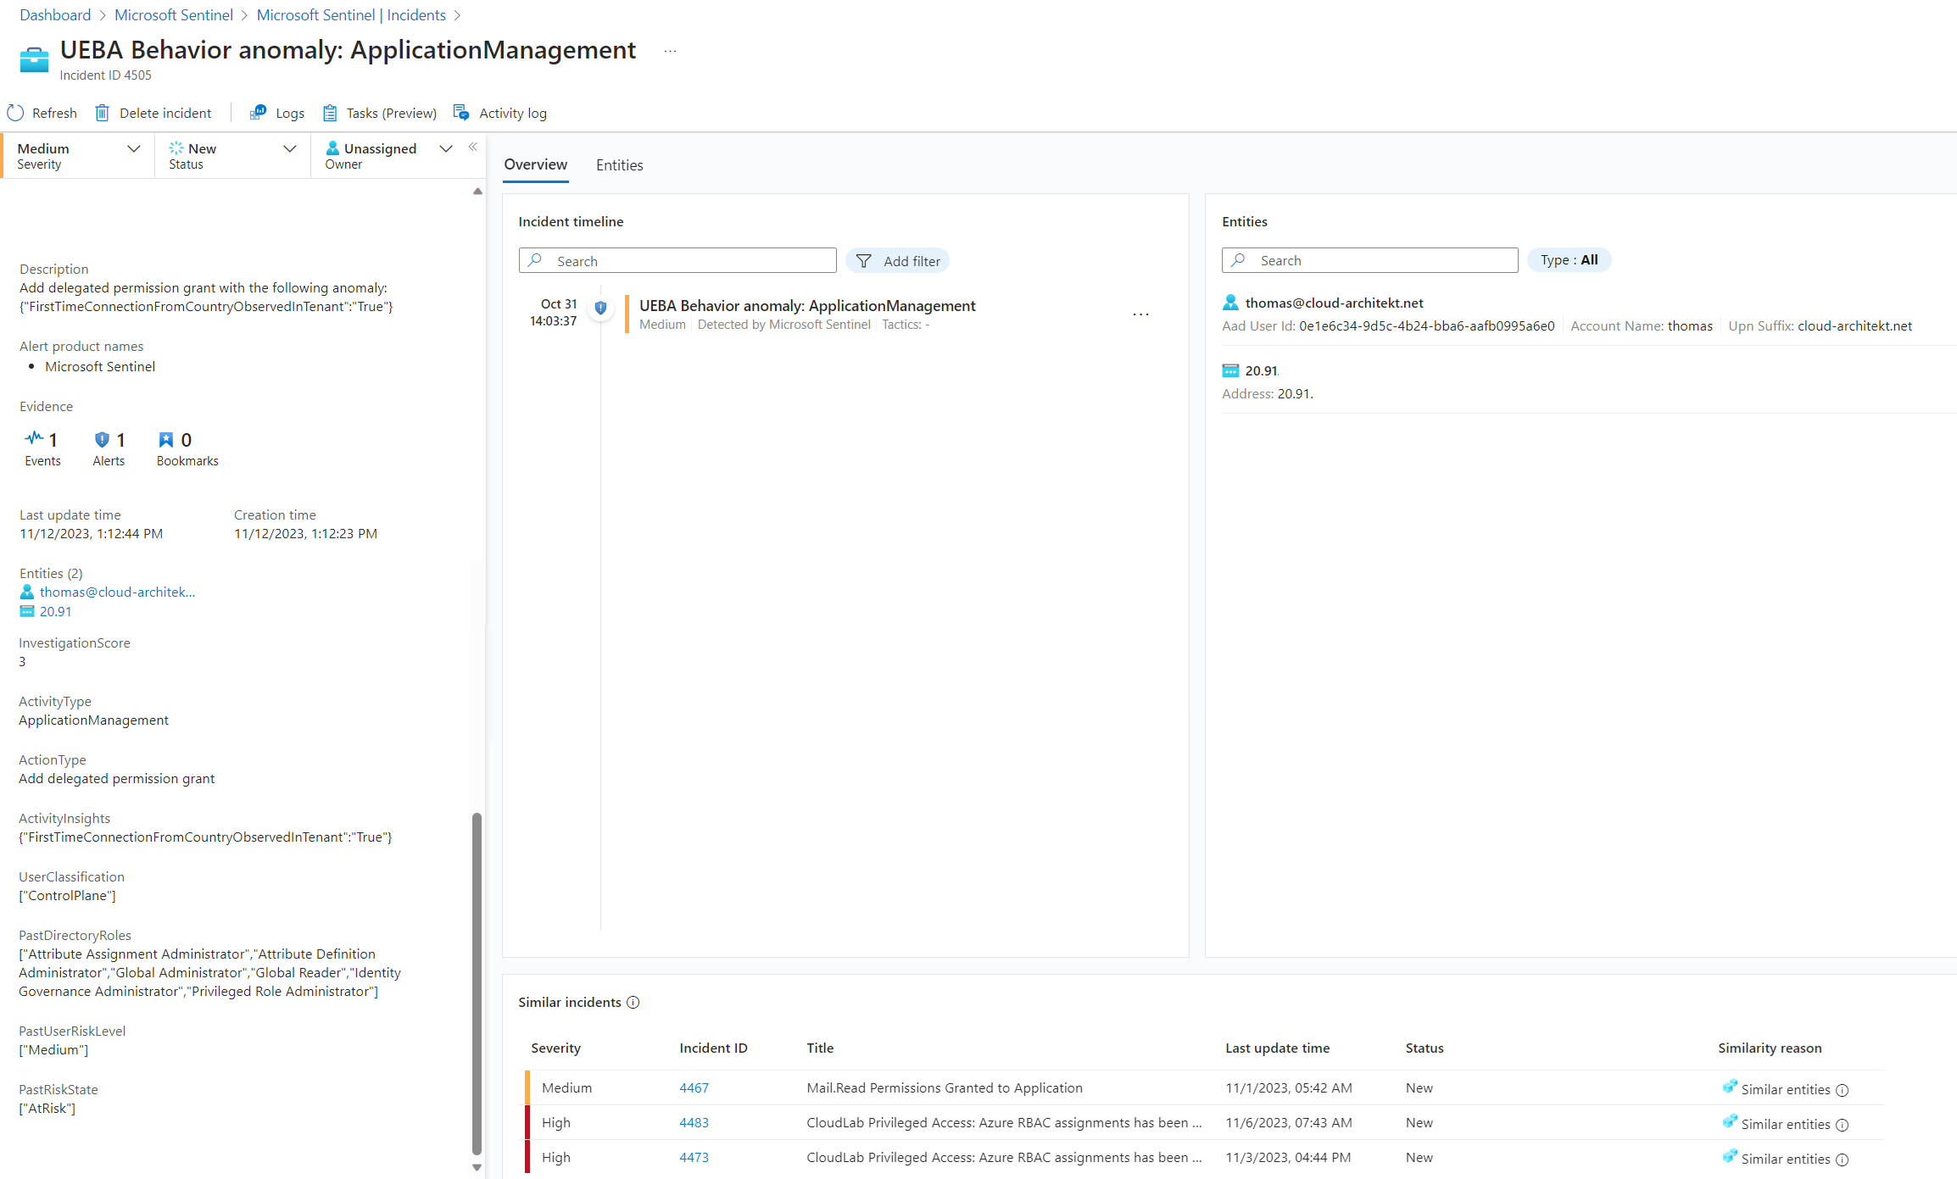Go to Microsoft Sentinel | Incidents breadcrumb
This screenshot has height=1179, width=1957.
[351, 15]
